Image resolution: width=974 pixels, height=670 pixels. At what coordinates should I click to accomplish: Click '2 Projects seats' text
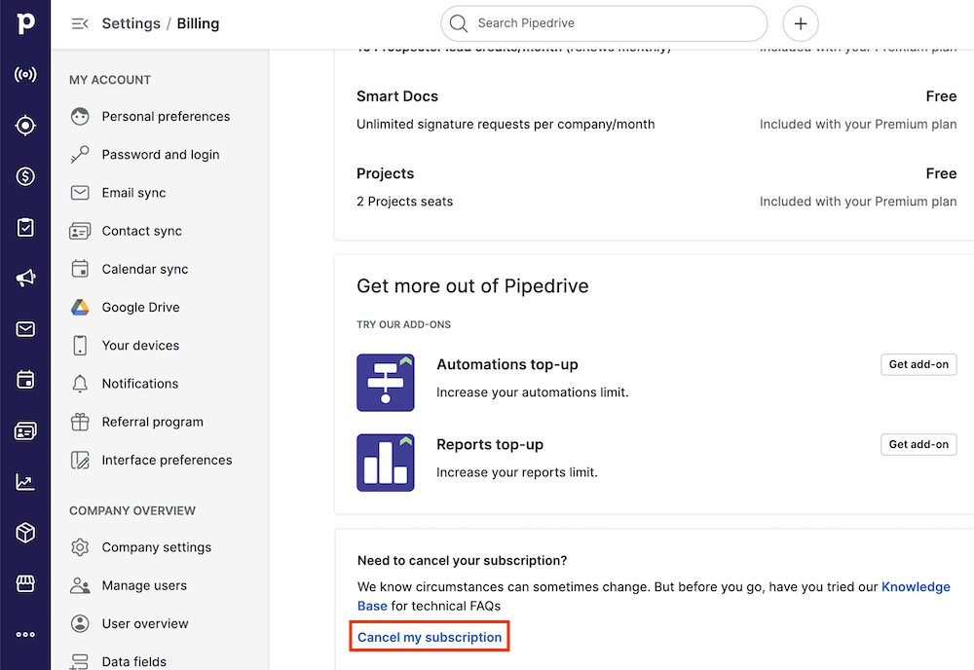coord(405,202)
